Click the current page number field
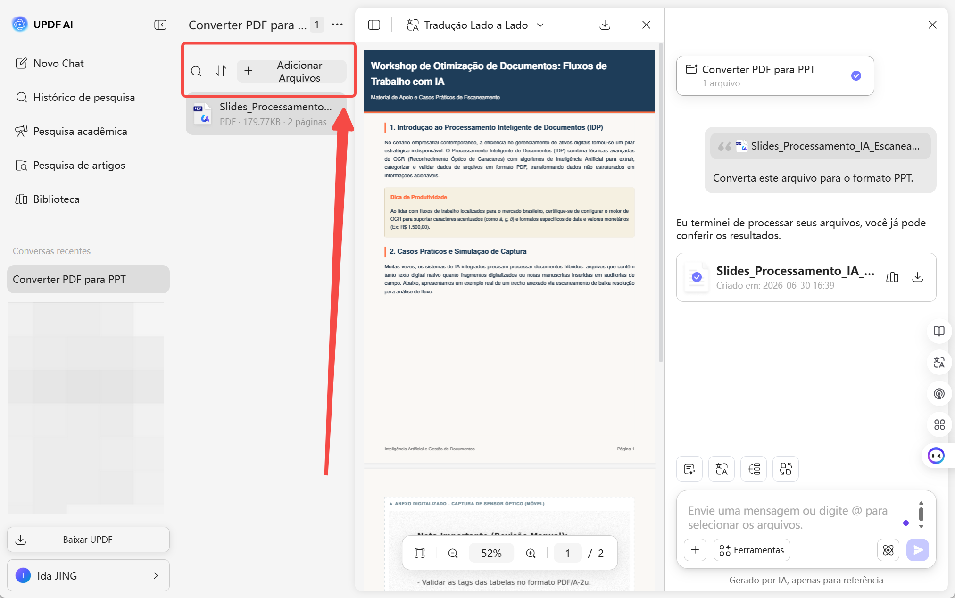955x598 pixels. 567,553
